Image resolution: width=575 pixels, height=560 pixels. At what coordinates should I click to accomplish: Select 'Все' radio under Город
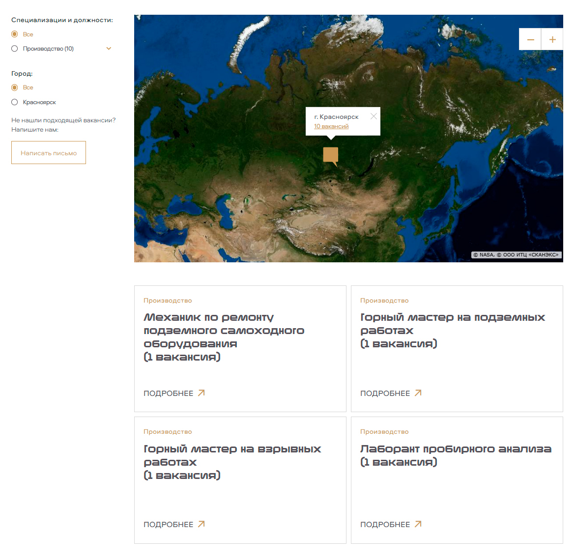(15, 87)
